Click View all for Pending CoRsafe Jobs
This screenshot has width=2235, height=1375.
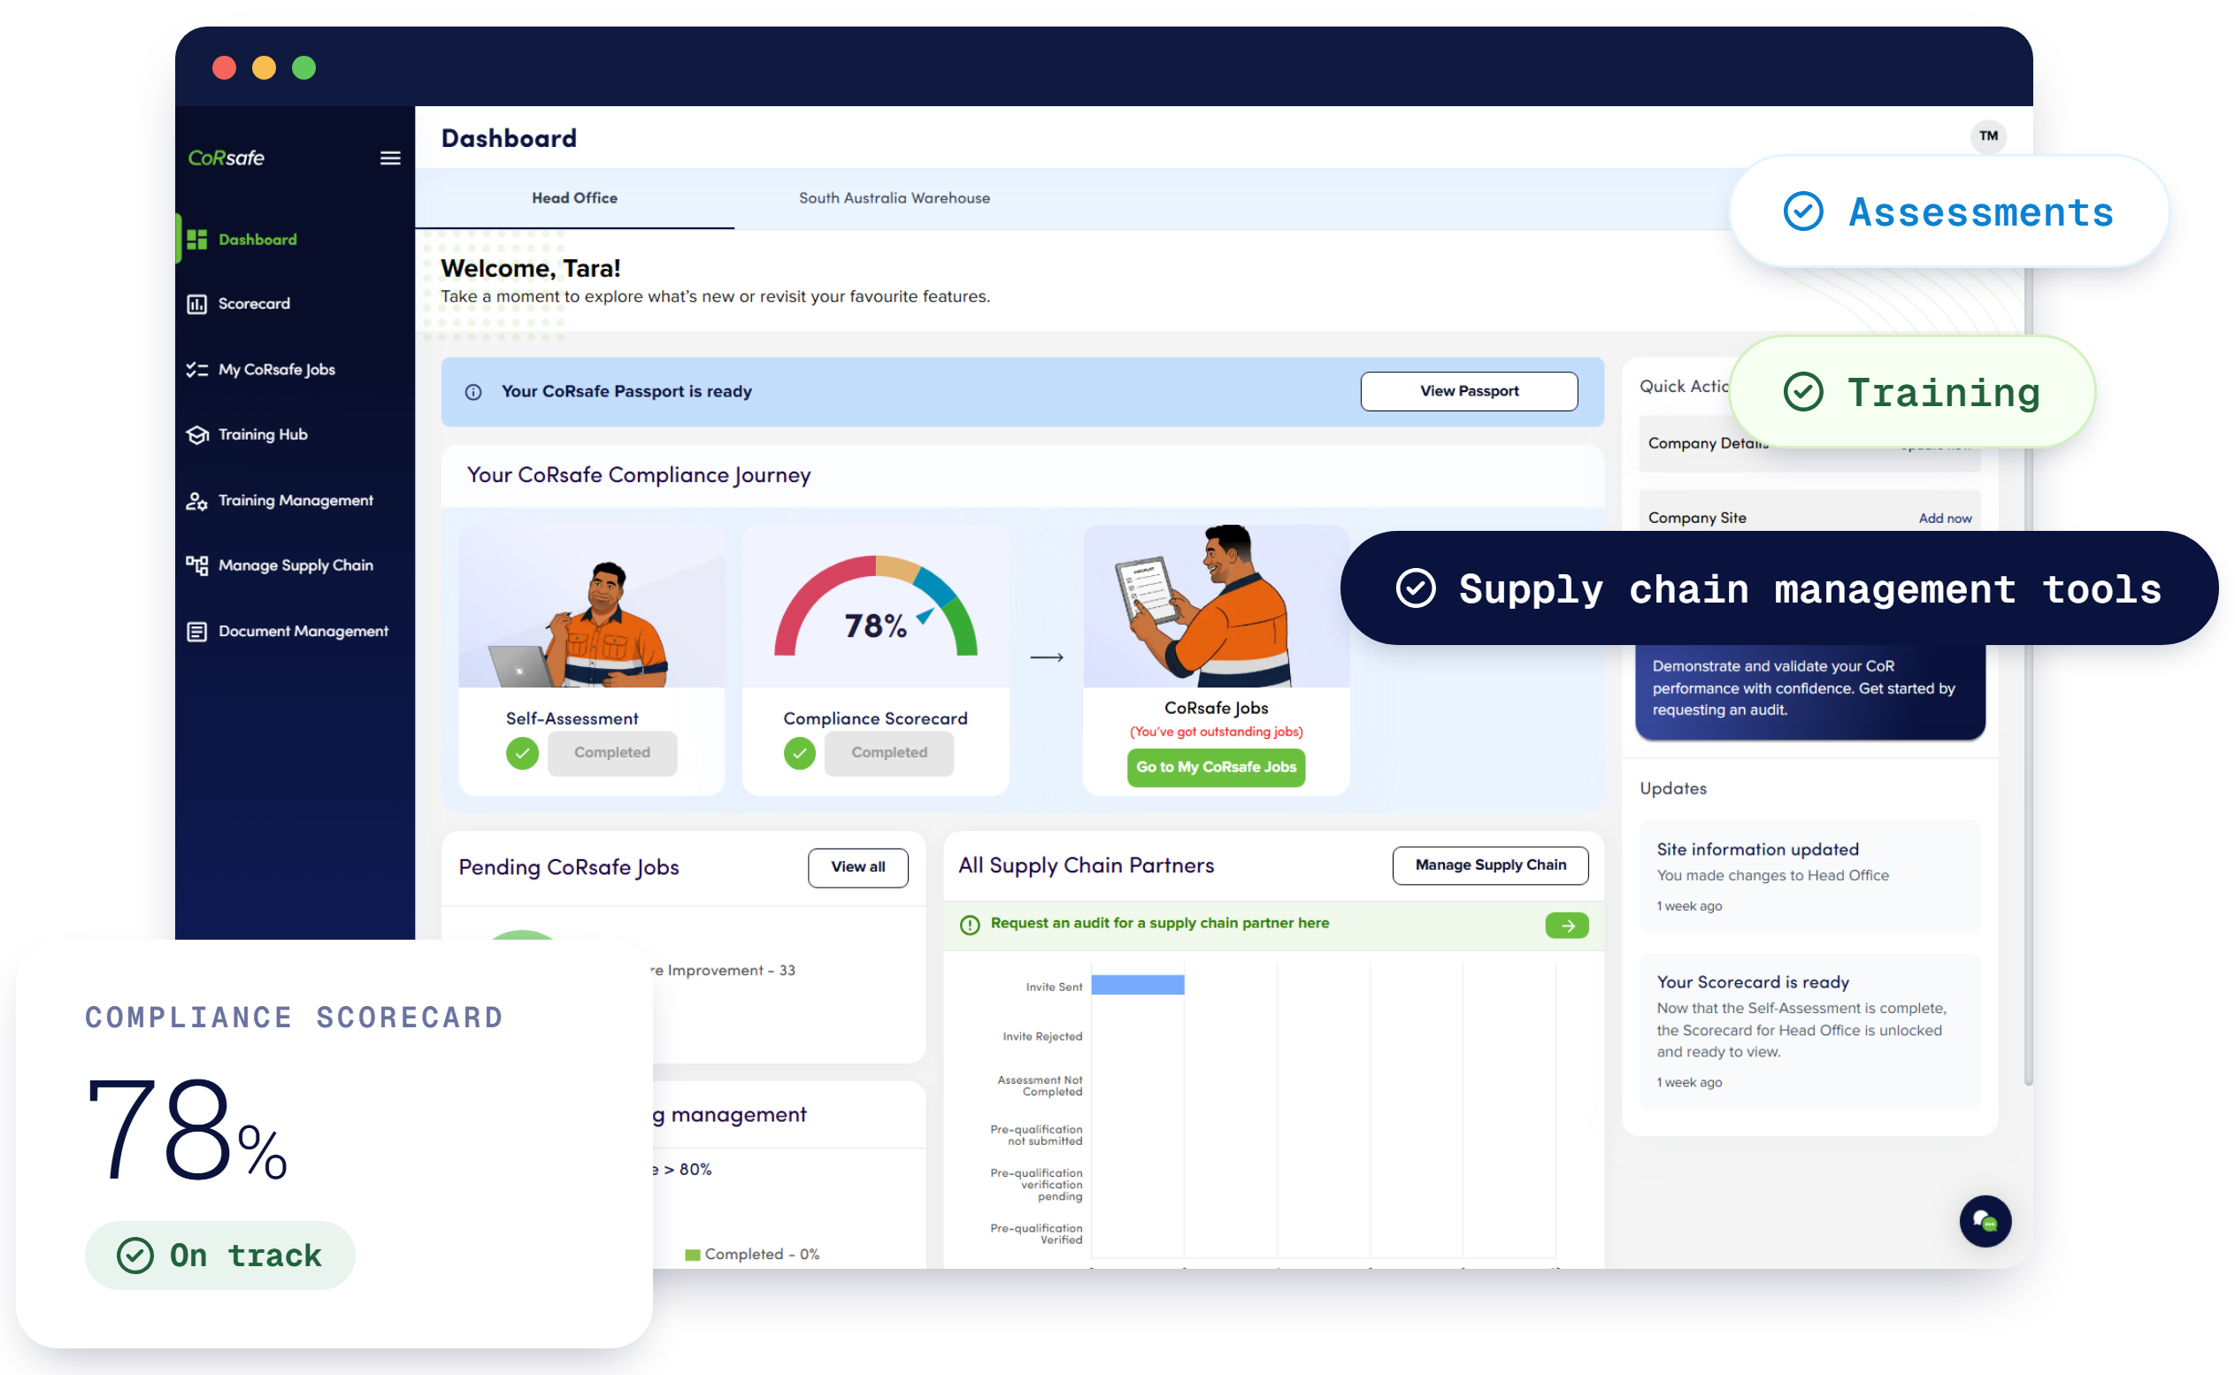(857, 867)
